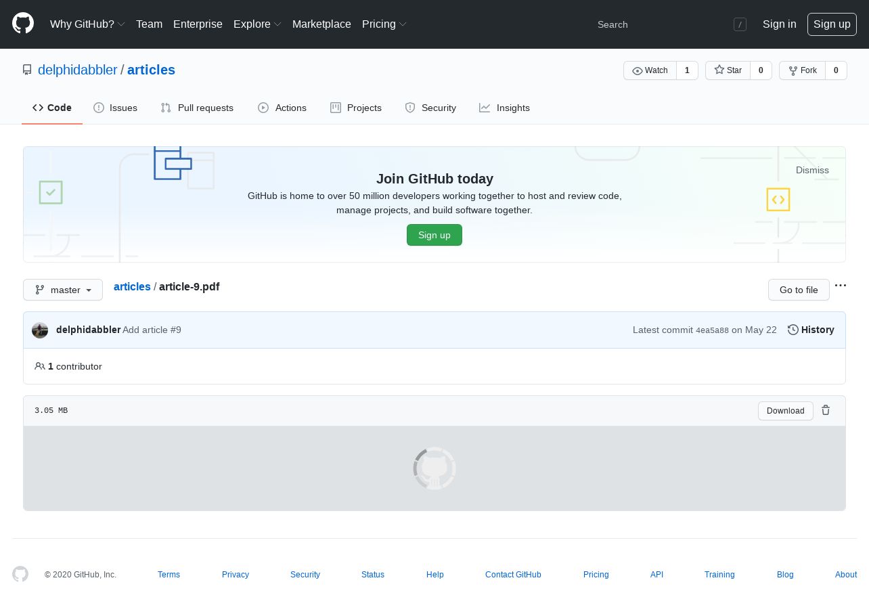Screen dimensions: 869x616
Task: Open Training footer link
Action: tap(719, 575)
